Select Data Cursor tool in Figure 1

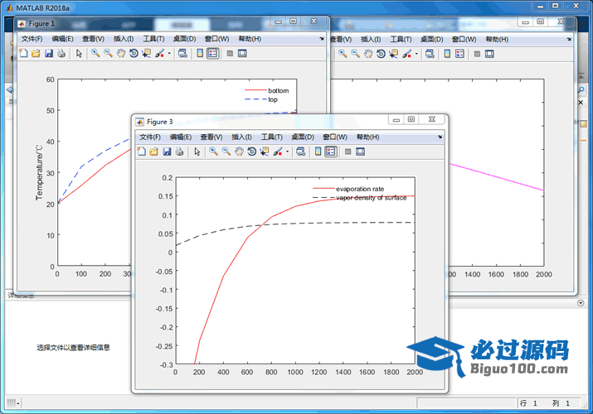[x=146, y=54]
